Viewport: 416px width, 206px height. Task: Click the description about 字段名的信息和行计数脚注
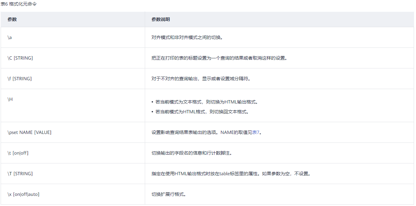192,153
